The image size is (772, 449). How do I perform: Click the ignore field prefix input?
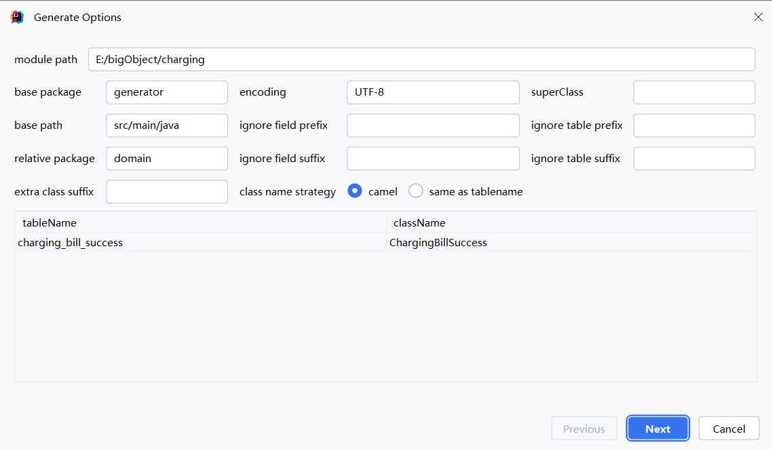(433, 125)
